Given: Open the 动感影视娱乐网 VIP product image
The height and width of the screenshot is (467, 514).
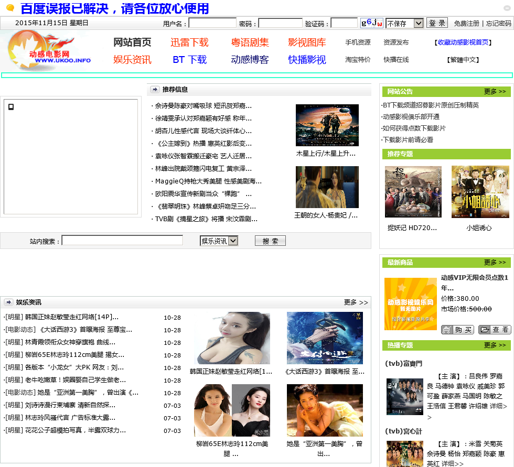Looking at the screenshot, I should [x=410, y=304].
